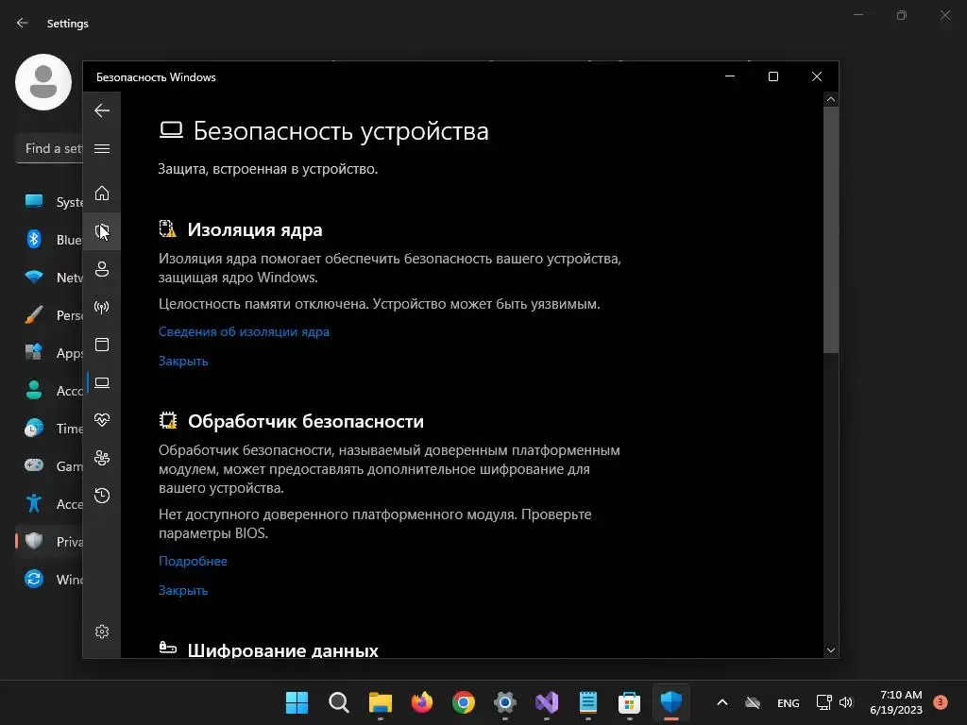The width and height of the screenshot is (967, 725).
Task: Open Windows Security settings gear icon
Action: [x=102, y=632]
